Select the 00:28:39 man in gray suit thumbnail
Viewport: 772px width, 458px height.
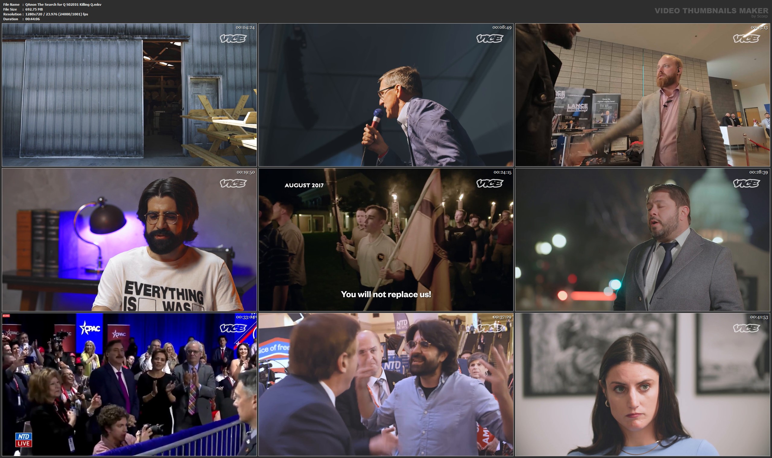click(x=642, y=240)
